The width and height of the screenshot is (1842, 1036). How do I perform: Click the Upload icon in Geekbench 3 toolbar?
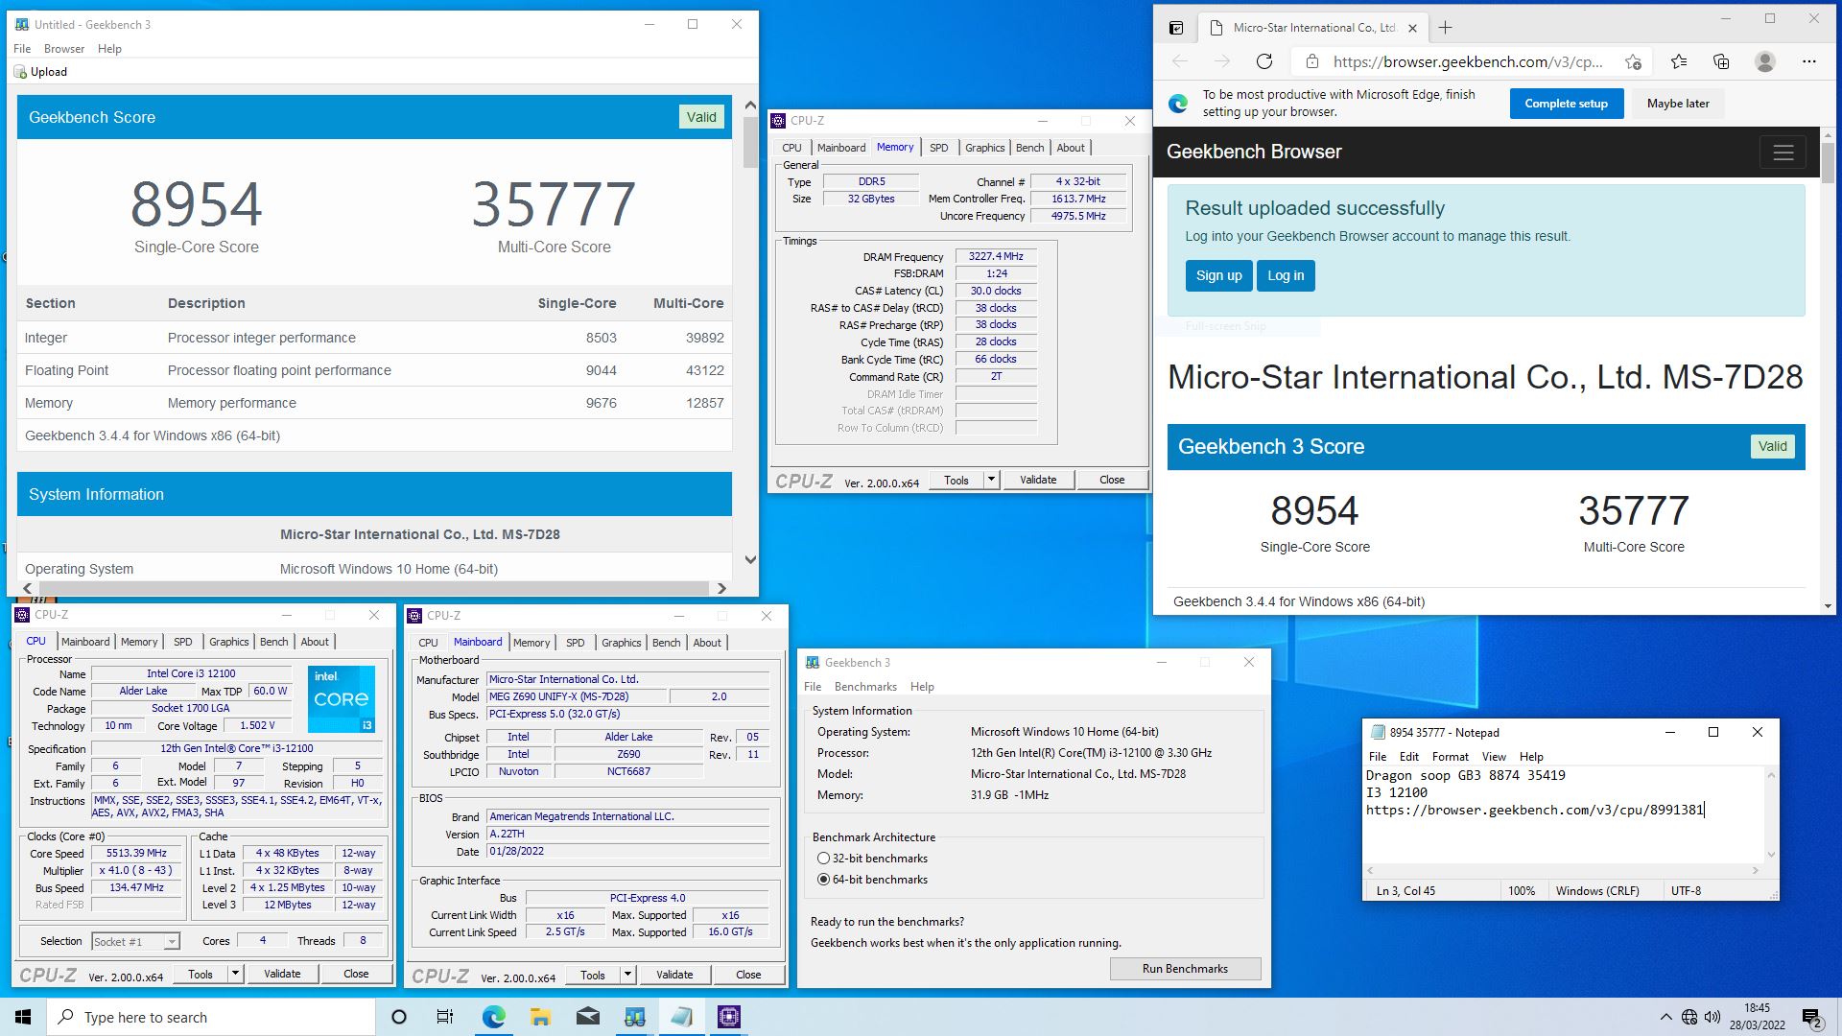tap(20, 72)
